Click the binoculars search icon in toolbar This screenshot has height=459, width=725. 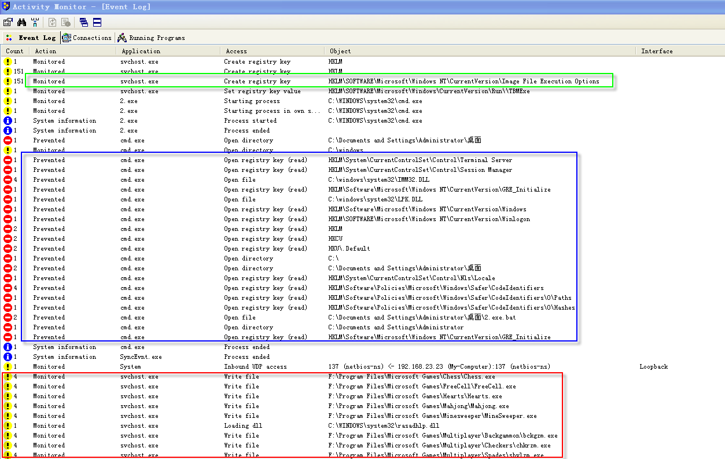(21, 22)
